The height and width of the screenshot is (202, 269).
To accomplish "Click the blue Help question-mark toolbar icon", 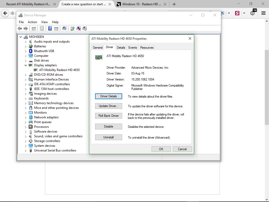I will (50, 28).
